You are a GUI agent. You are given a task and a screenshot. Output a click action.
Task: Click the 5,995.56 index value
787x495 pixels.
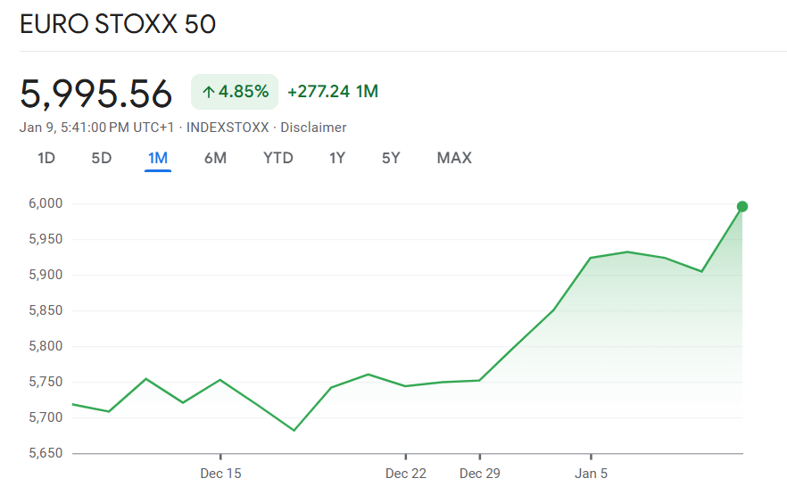click(x=95, y=94)
